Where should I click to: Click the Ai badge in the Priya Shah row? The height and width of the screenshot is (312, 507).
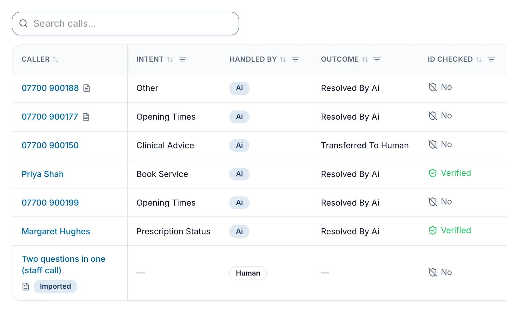coord(239,174)
